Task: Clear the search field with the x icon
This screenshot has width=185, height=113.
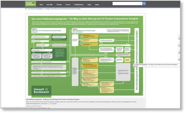Action: pos(140,4)
